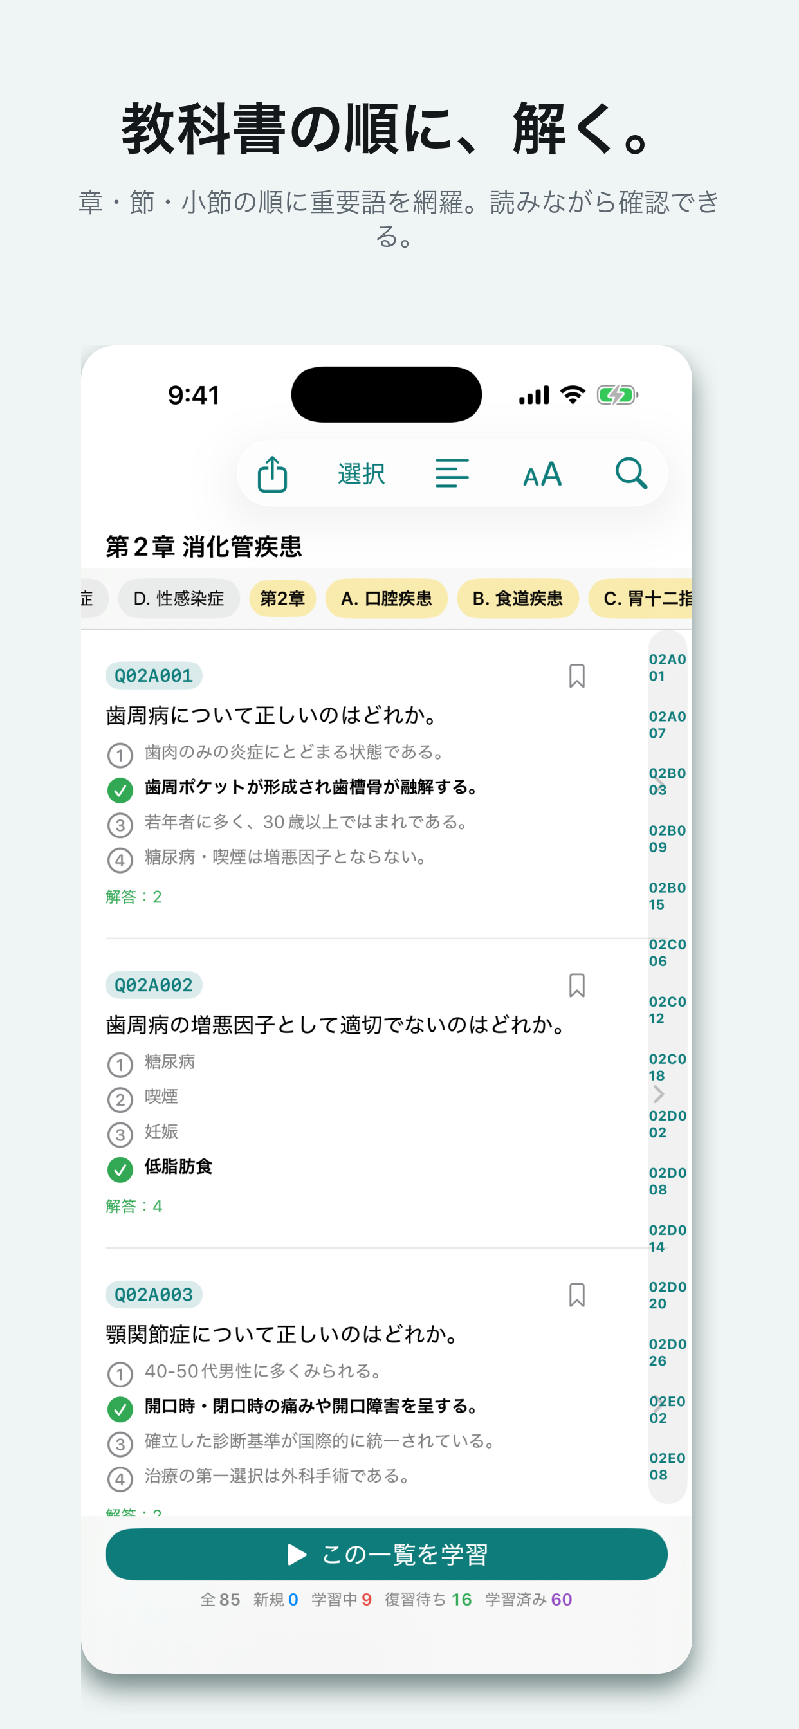Screen dimensions: 799x1729
Task: Jump to index entry 02D008
Action: [666, 1180]
